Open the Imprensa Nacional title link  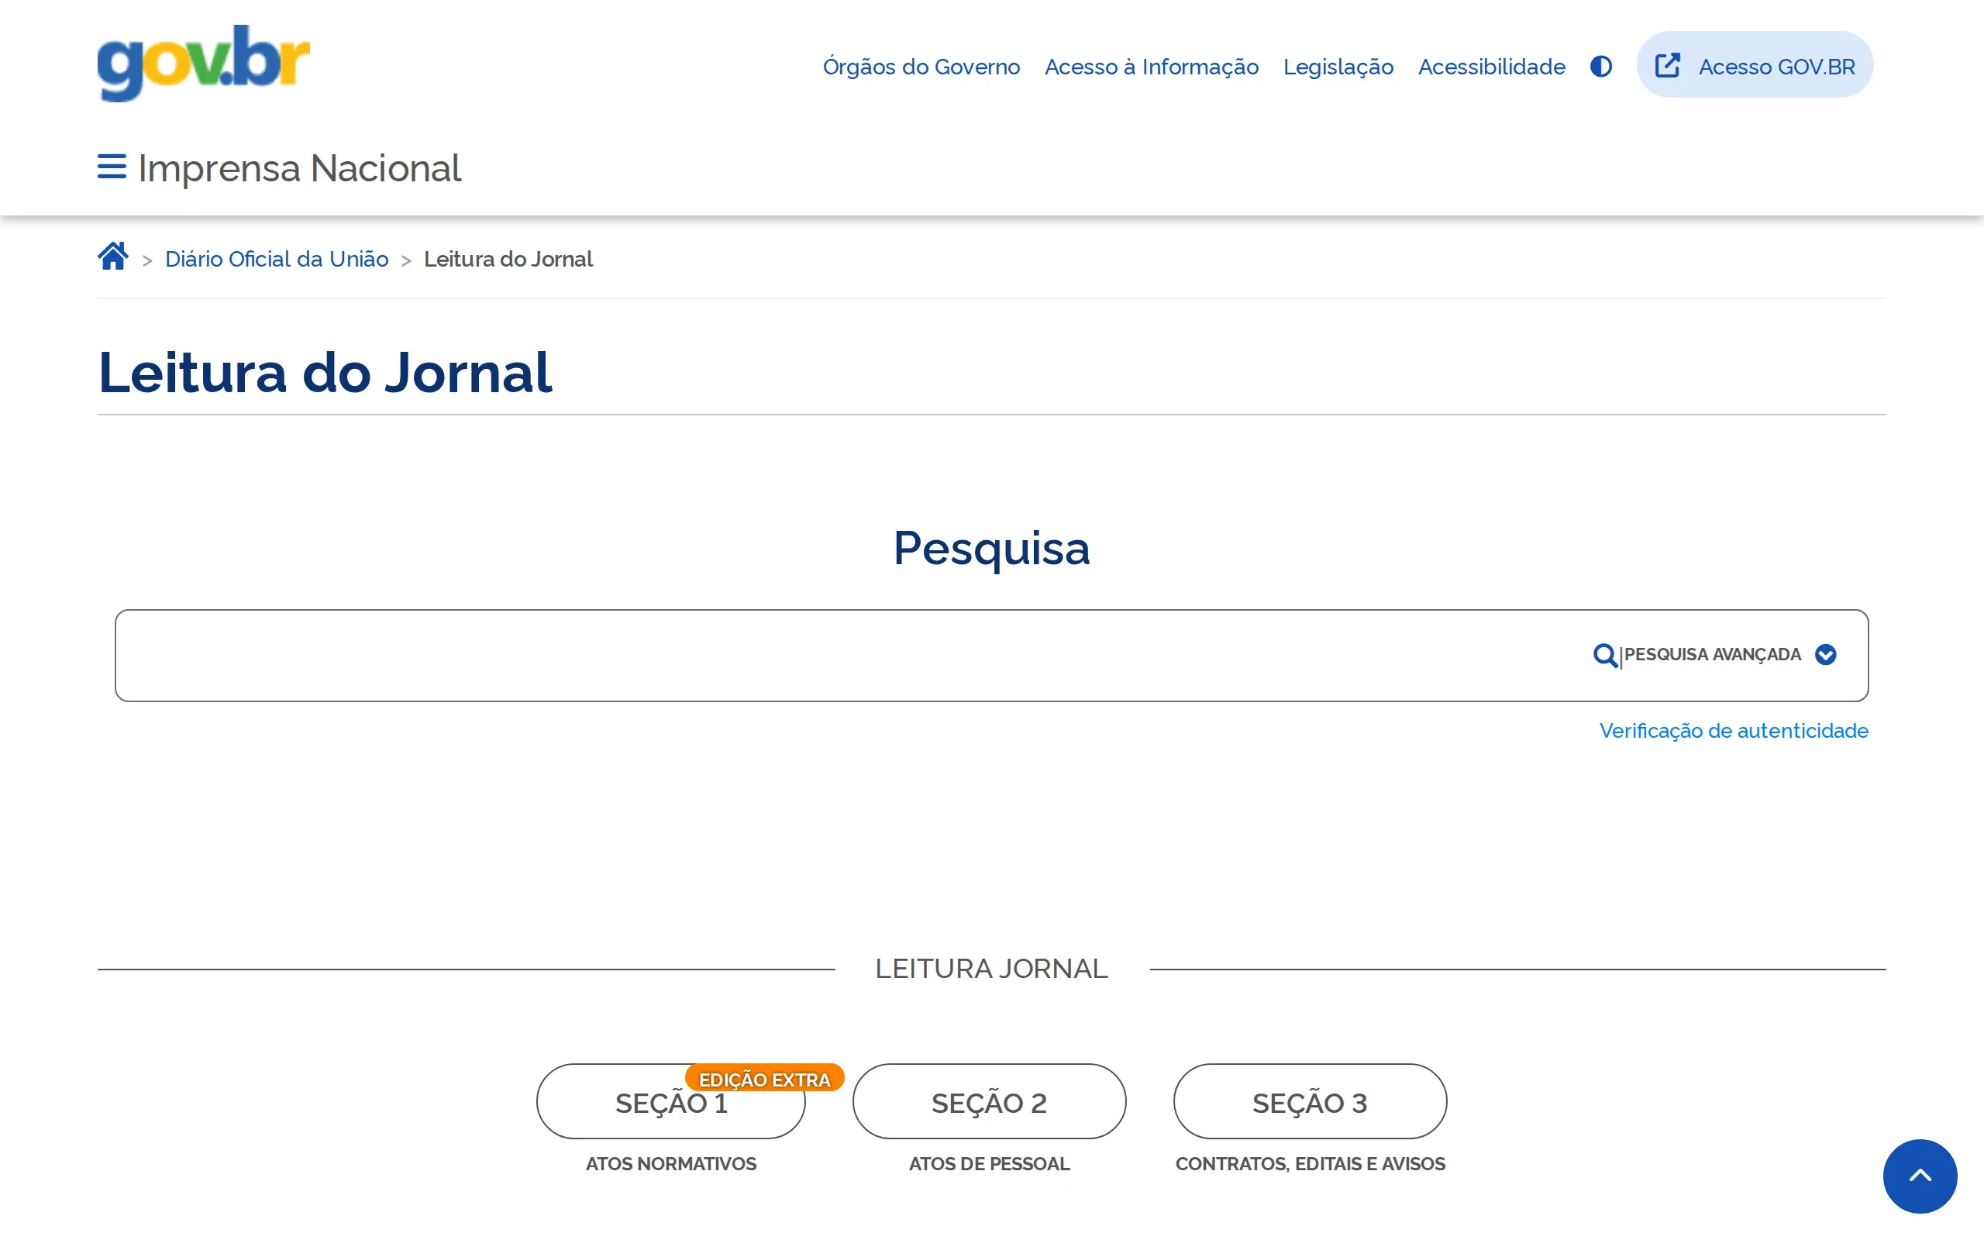click(x=299, y=168)
